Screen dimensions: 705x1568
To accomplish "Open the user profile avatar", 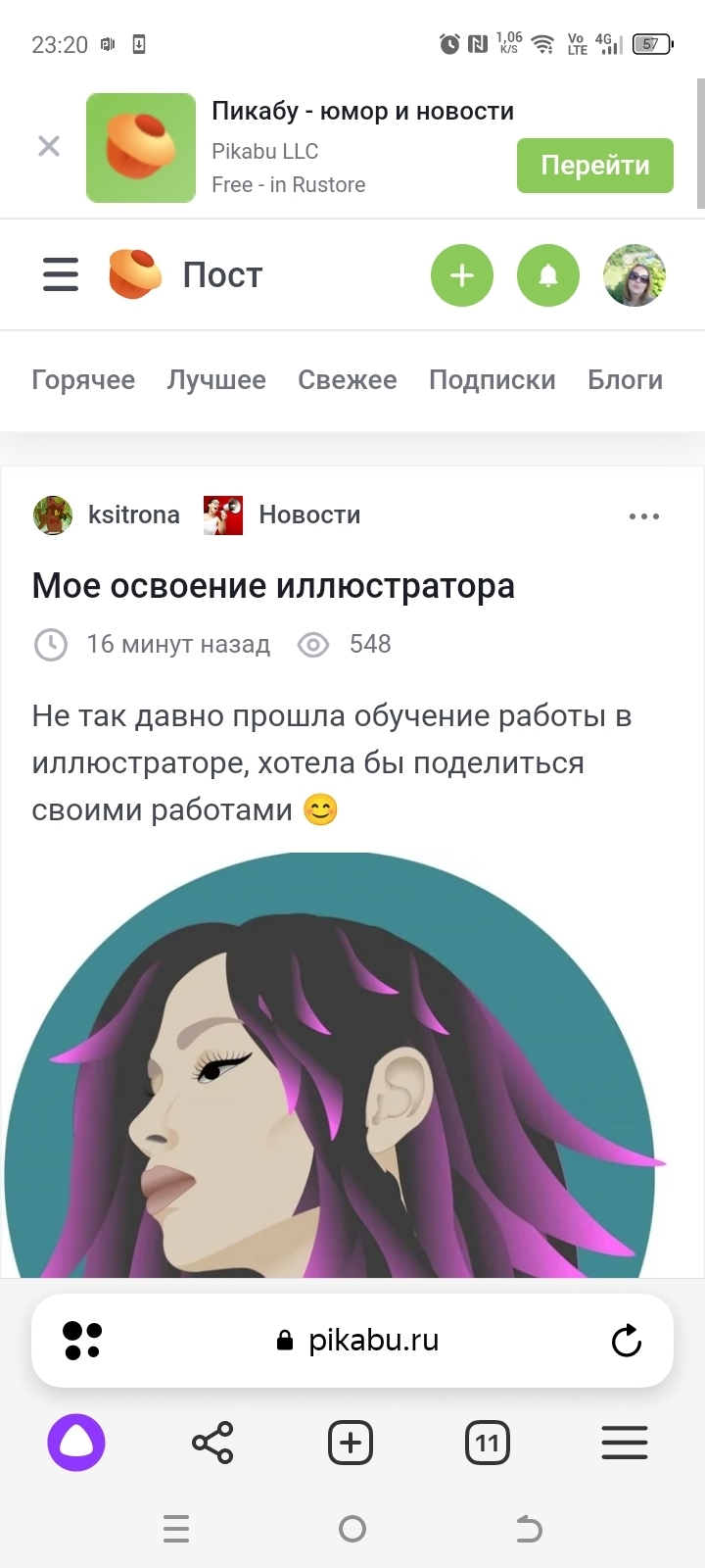I will click(x=634, y=275).
